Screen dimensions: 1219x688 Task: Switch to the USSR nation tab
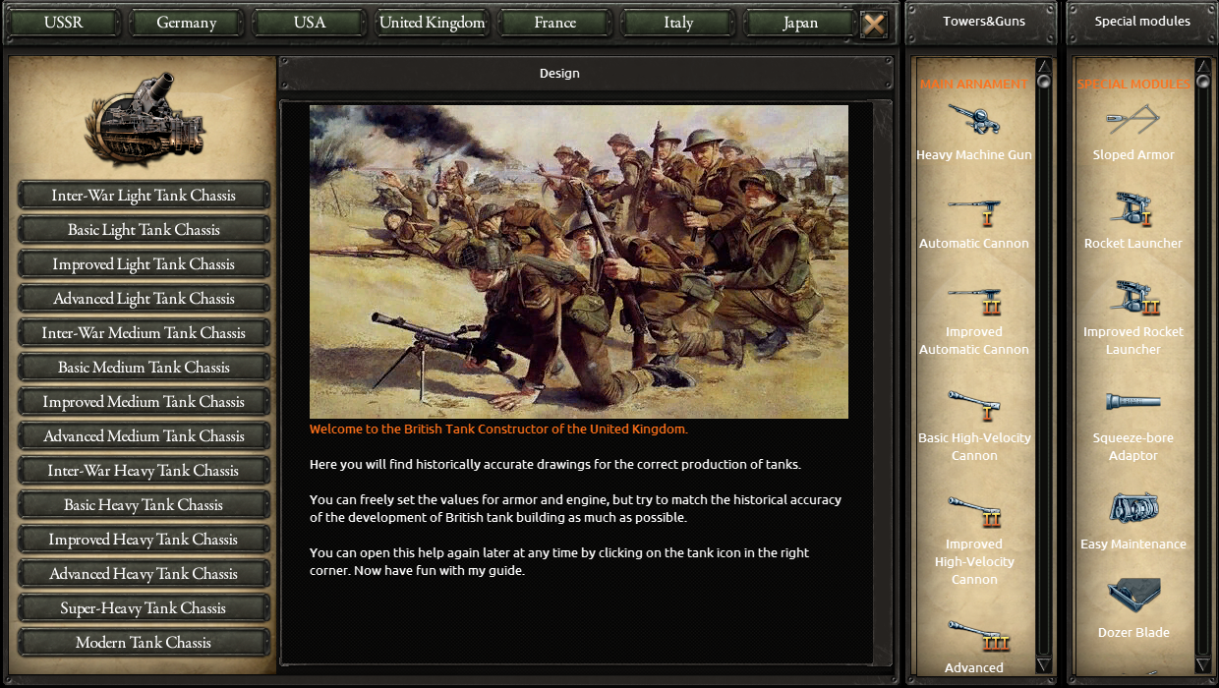[64, 23]
